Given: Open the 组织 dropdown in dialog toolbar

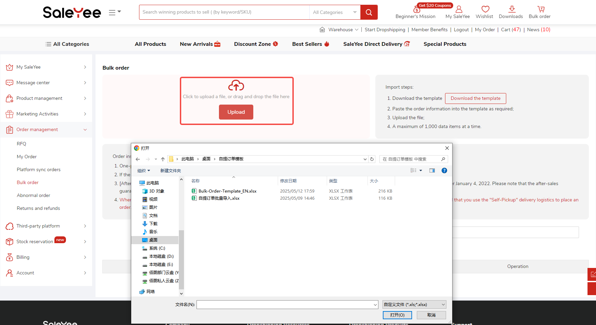Looking at the screenshot, I should point(143,170).
